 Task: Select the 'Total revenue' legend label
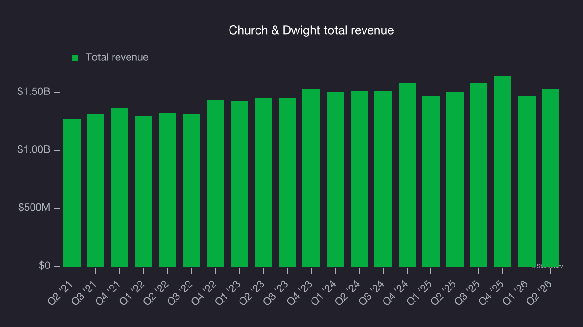tap(117, 58)
